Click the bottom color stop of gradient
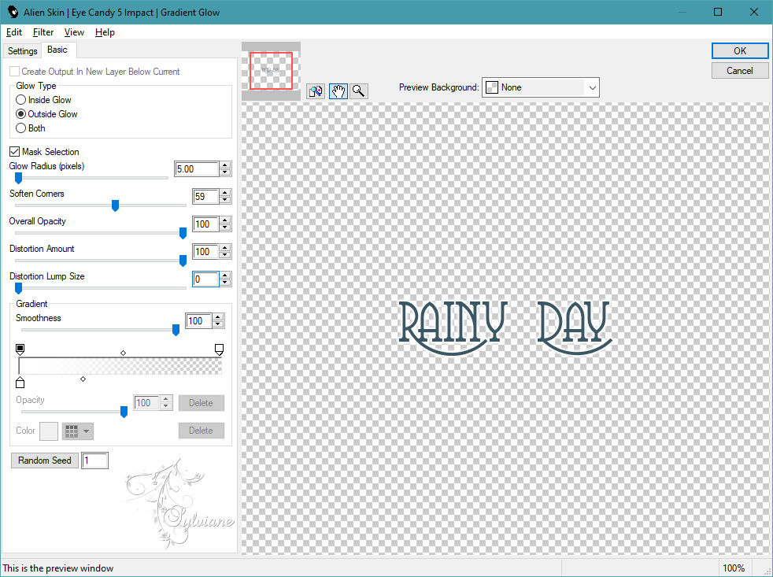 pyautogui.click(x=20, y=383)
